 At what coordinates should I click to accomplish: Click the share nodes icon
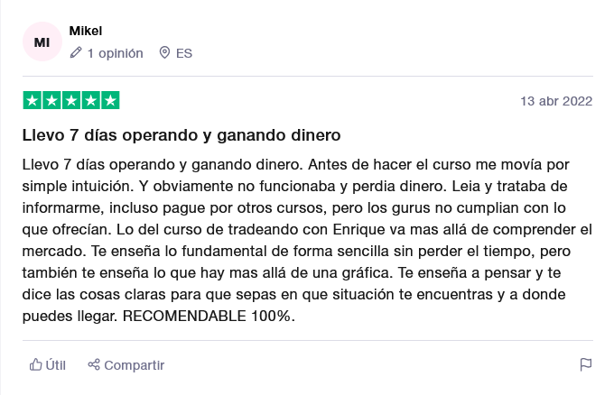pyautogui.click(x=94, y=364)
